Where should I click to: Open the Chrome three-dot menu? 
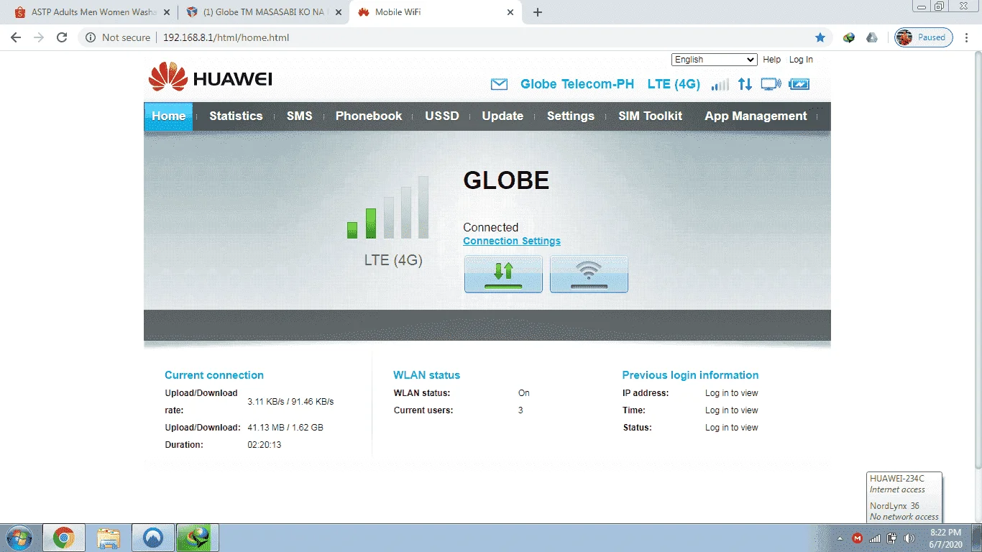tap(967, 37)
